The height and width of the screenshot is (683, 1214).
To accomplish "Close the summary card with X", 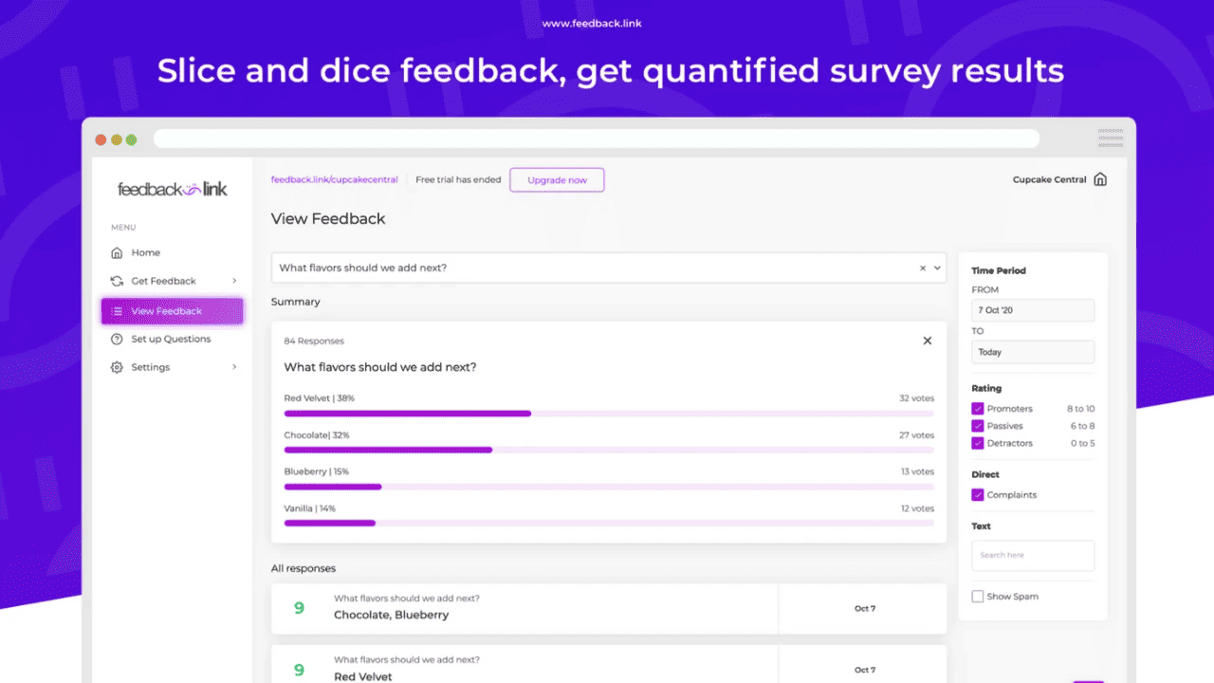I will [x=928, y=341].
